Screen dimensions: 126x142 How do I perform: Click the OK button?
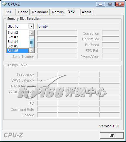click(x=112, y=136)
